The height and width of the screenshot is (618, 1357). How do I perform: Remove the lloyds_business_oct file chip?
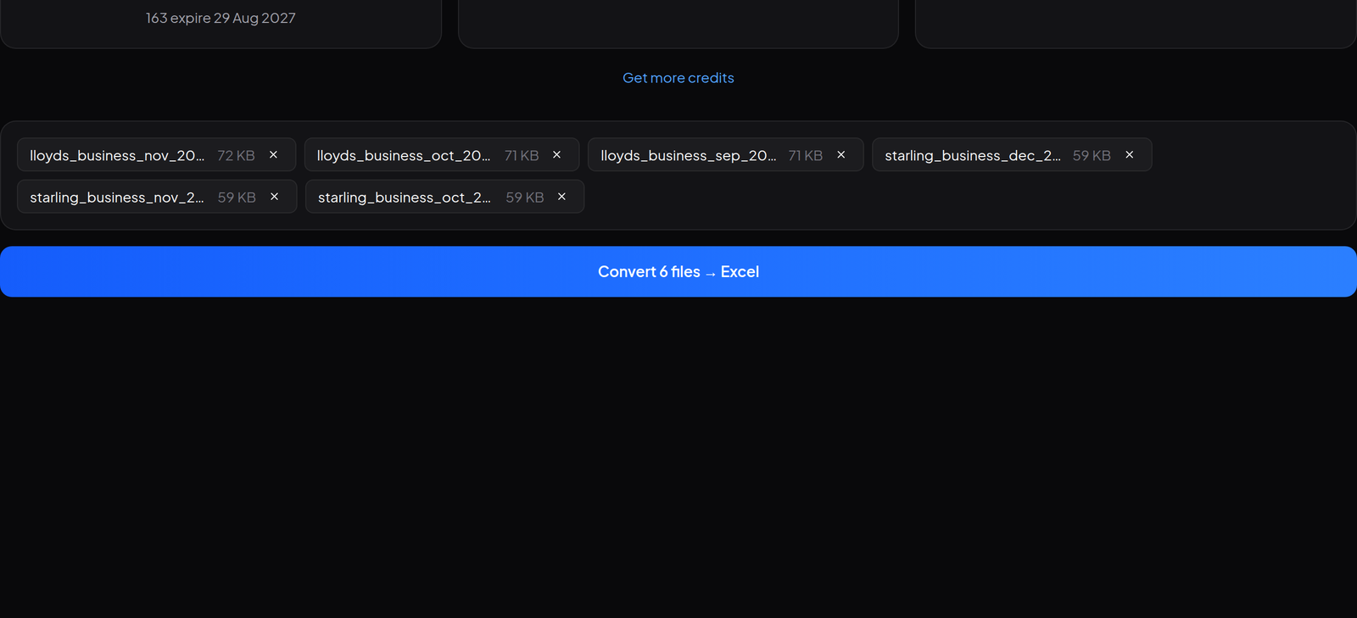pyautogui.click(x=556, y=155)
